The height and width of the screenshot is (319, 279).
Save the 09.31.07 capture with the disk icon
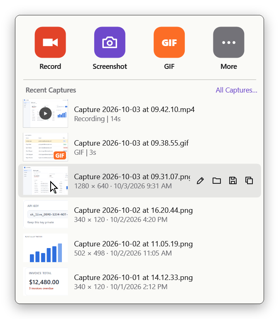233,180
